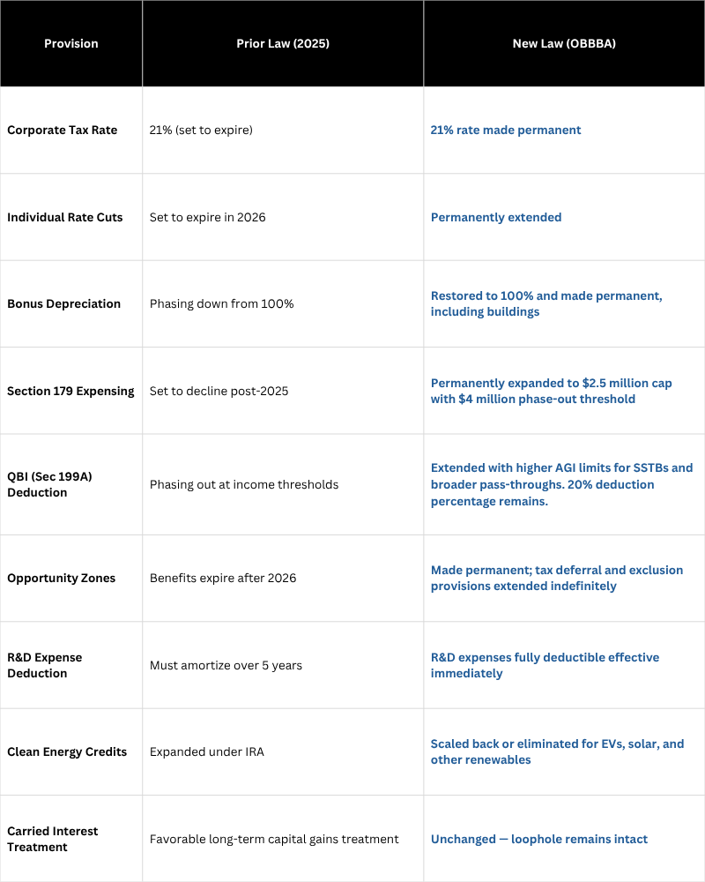Select the Prior Law (2025) header

coord(283,43)
